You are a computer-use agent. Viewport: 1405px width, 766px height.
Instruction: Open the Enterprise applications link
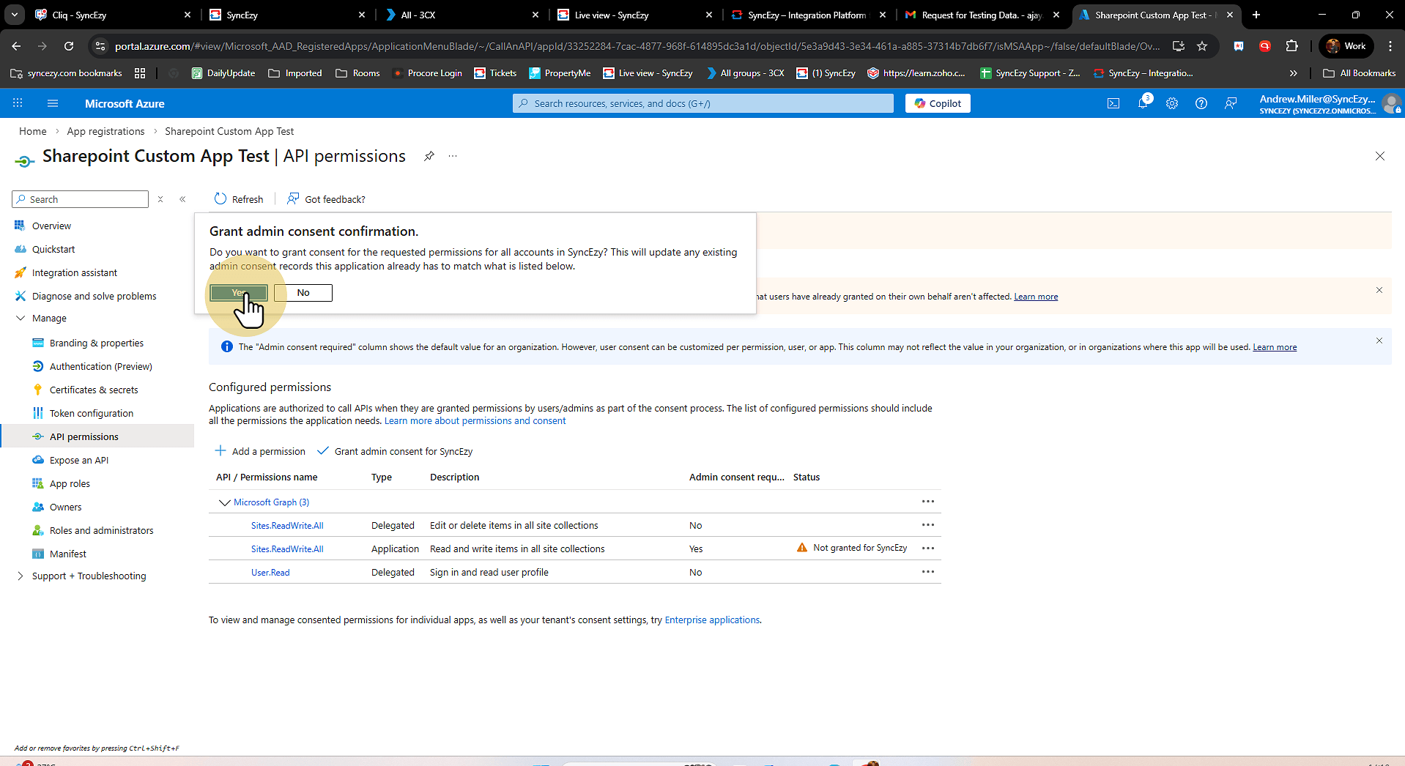711,620
